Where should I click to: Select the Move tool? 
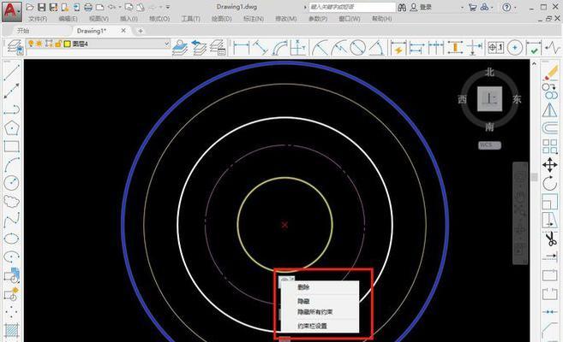tap(550, 165)
